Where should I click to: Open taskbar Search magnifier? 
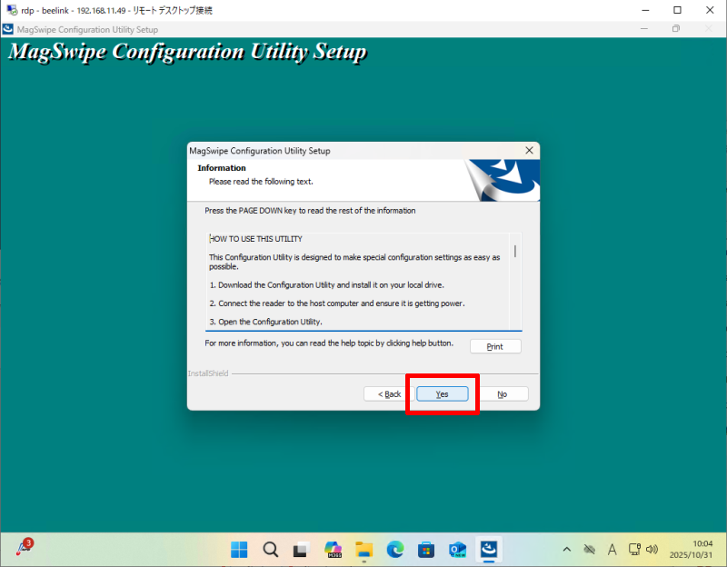270,550
